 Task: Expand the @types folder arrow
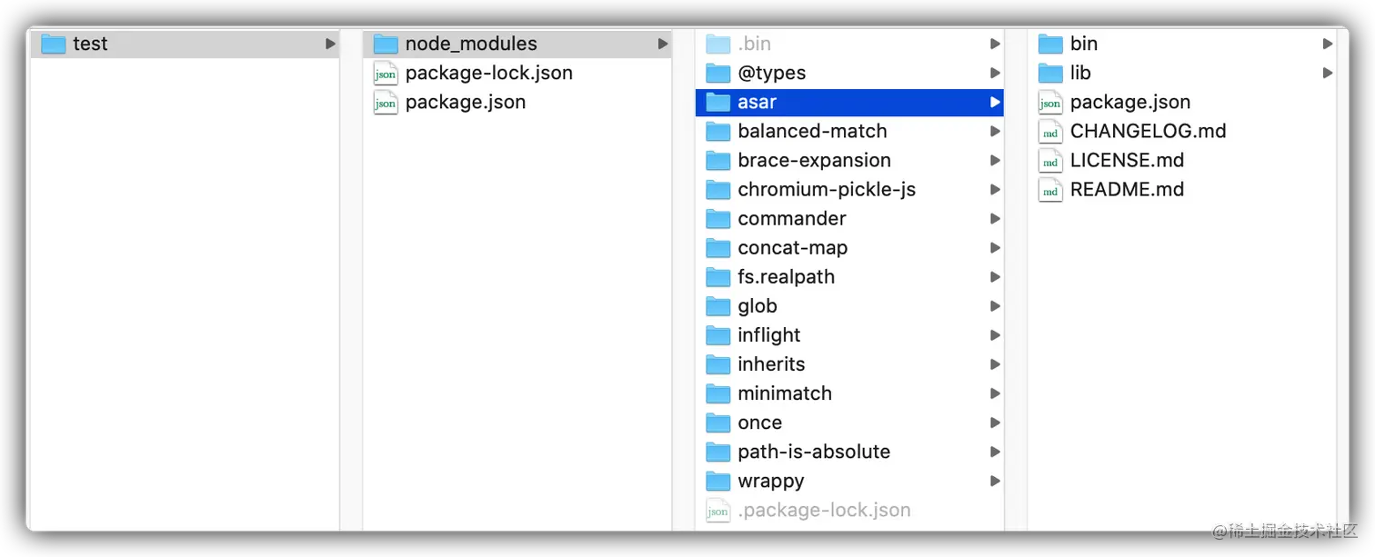tap(995, 73)
